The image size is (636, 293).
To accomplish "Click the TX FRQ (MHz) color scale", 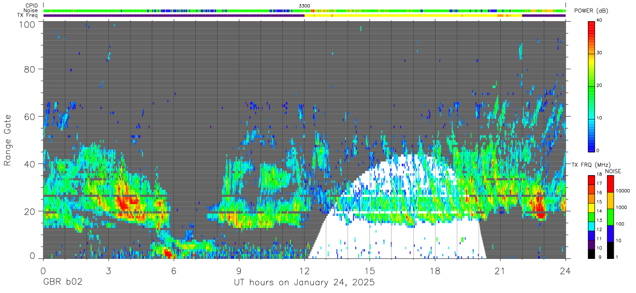I will [x=591, y=217].
